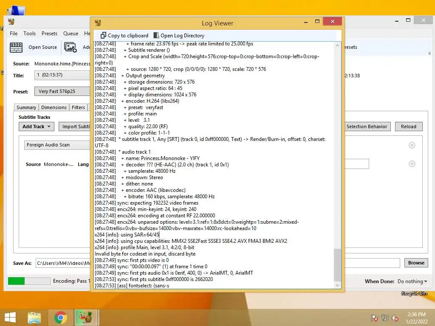Open the Queue menu
This screenshot has width=435, height=326.
coord(71,33)
